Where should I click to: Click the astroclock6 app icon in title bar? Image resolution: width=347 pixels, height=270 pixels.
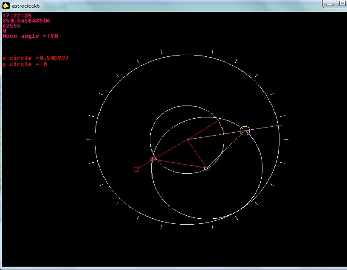[x=6, y=6]
